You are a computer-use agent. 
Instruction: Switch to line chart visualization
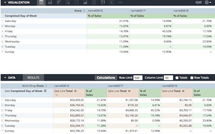[x=76, y=3]
